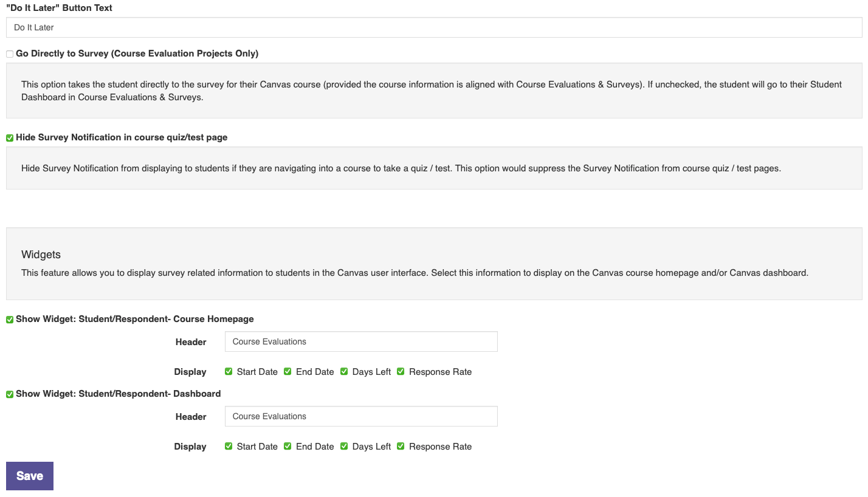Disable Hide Survey Notification in quiz/test page

[x=9, y=137]
